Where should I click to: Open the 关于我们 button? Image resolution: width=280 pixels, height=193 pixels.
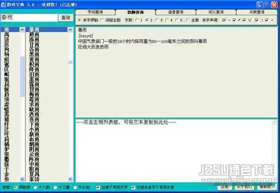pos(244,187)
